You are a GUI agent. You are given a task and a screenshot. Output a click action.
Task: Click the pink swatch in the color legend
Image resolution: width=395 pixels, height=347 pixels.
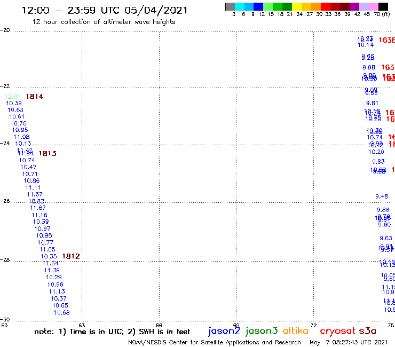point(374,6)
